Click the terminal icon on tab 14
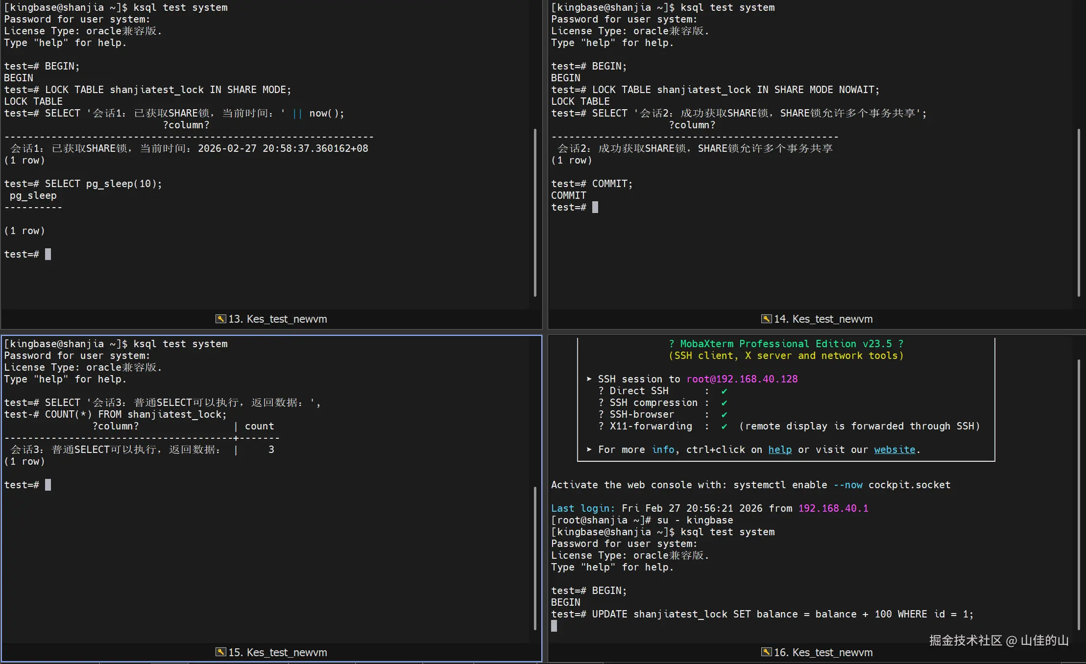 click(x=766, y=319)
